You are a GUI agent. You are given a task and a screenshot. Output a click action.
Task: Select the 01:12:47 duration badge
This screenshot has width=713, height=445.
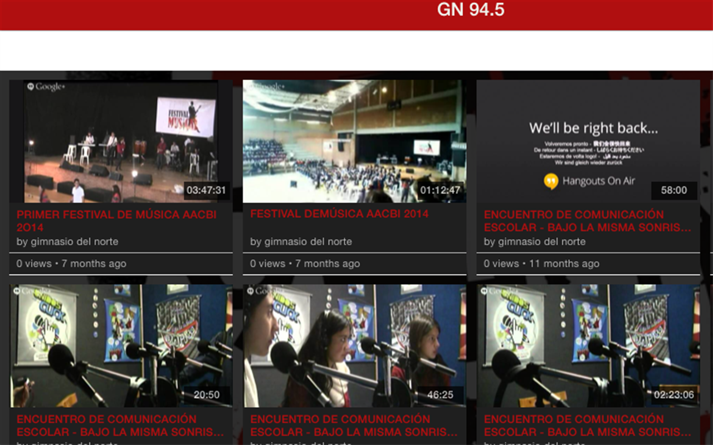440,190
